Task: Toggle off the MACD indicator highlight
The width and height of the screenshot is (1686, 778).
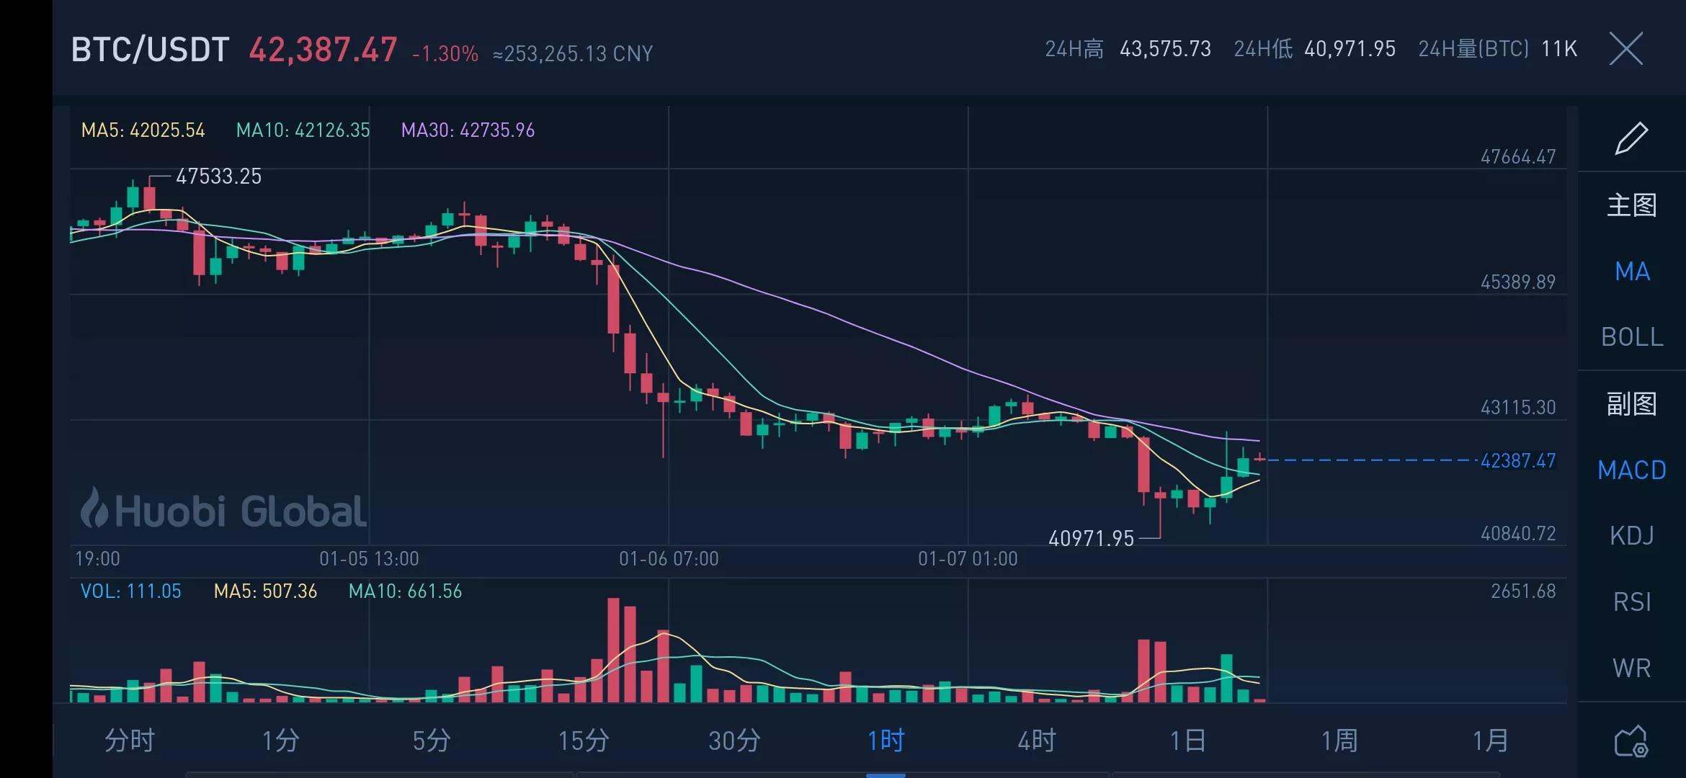Action: coord(1631,470)
